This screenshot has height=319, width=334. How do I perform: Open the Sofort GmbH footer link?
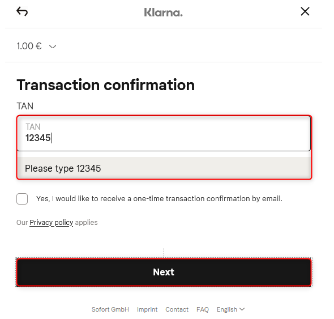tap(110, 309)
